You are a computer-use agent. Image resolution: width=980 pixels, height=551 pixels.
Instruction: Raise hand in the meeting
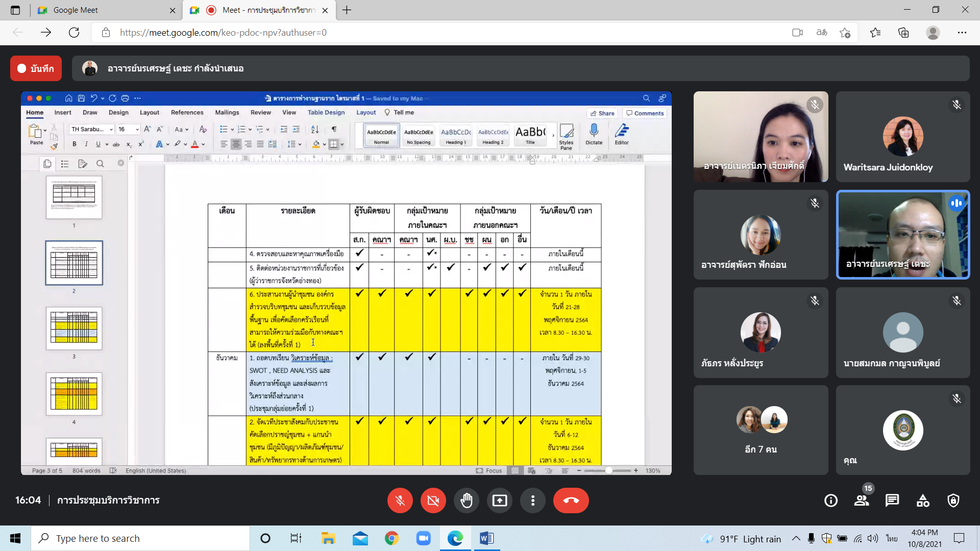[466, 500]
